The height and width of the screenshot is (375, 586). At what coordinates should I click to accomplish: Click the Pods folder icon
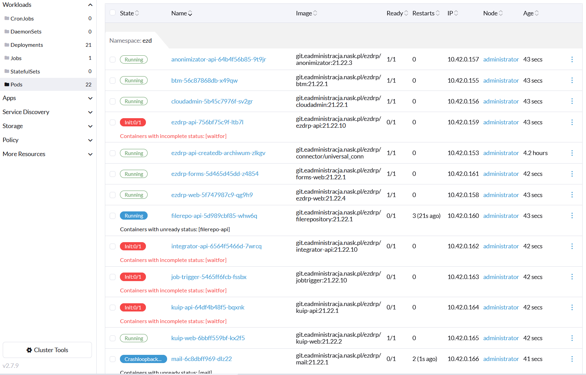tap(6, 84)
